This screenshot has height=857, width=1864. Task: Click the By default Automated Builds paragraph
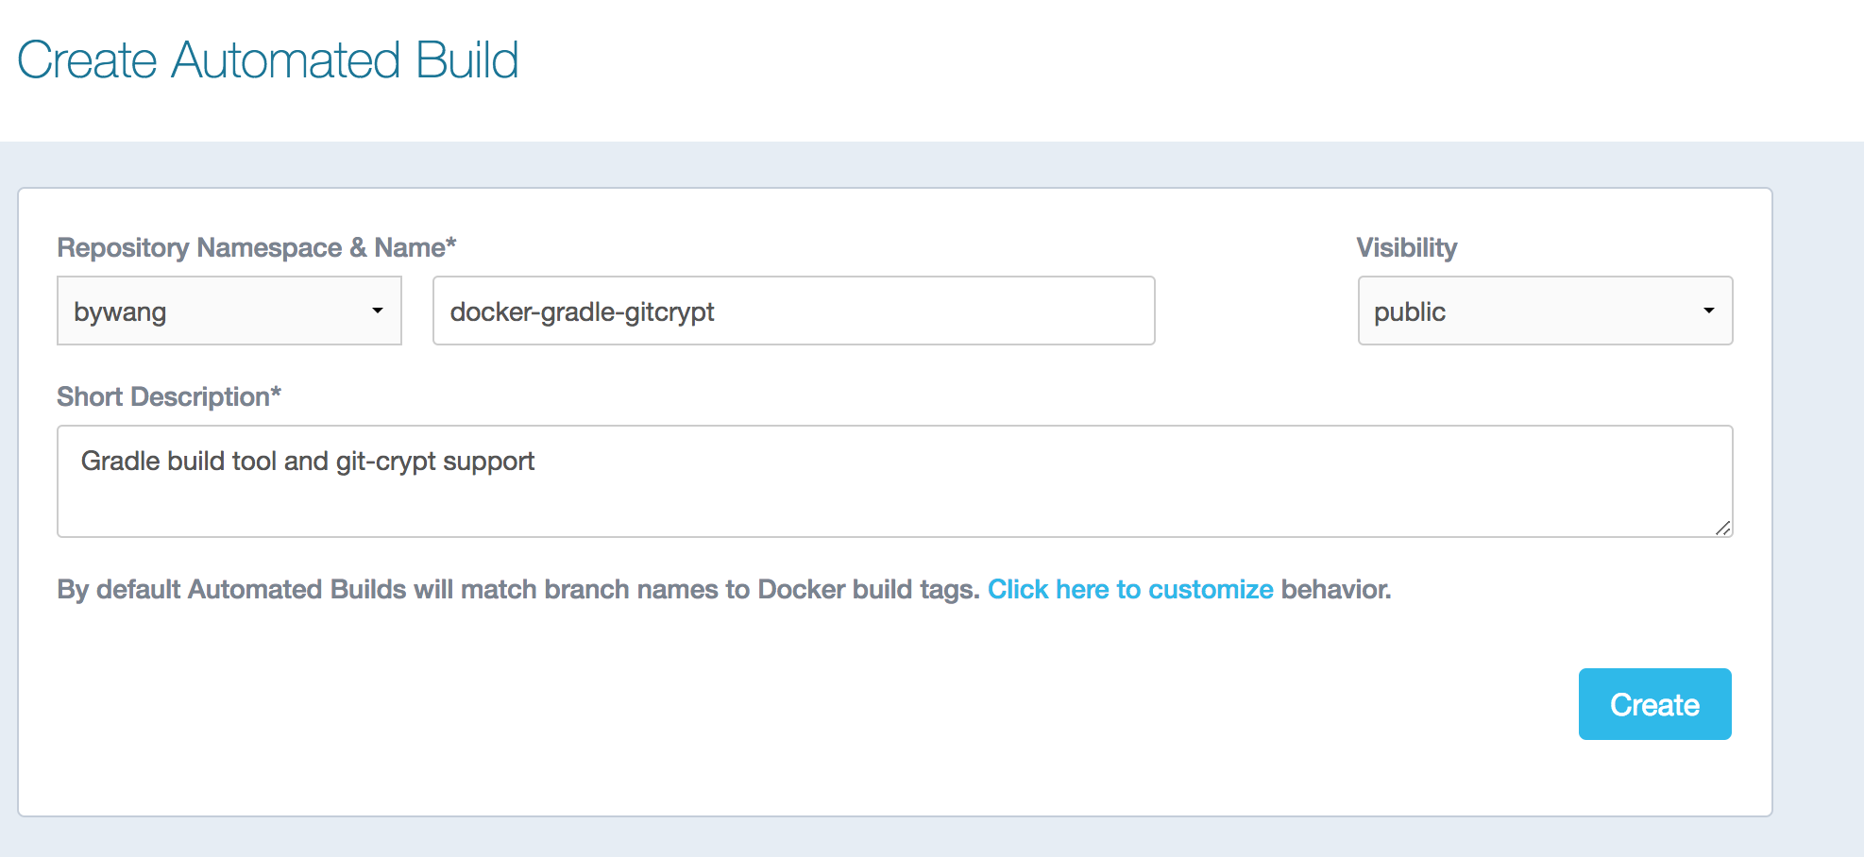(x=517, y=589)
